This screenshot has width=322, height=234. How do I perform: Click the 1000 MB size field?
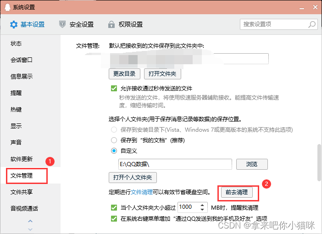[193, 207]
